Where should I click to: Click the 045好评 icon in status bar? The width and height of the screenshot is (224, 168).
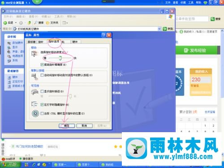pyautogui.click(x=3, y=159)
